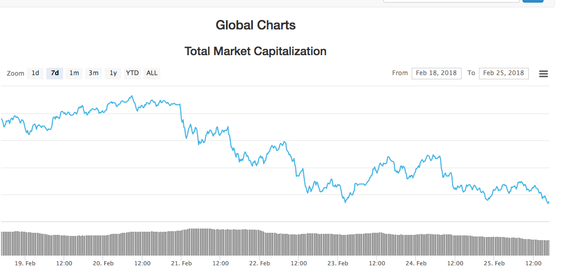Image resolution: width=563 pixels, height=279 pixels.
Task: Select the 7d zoom option
Action: pyautogui.click(x=55, y=73)
